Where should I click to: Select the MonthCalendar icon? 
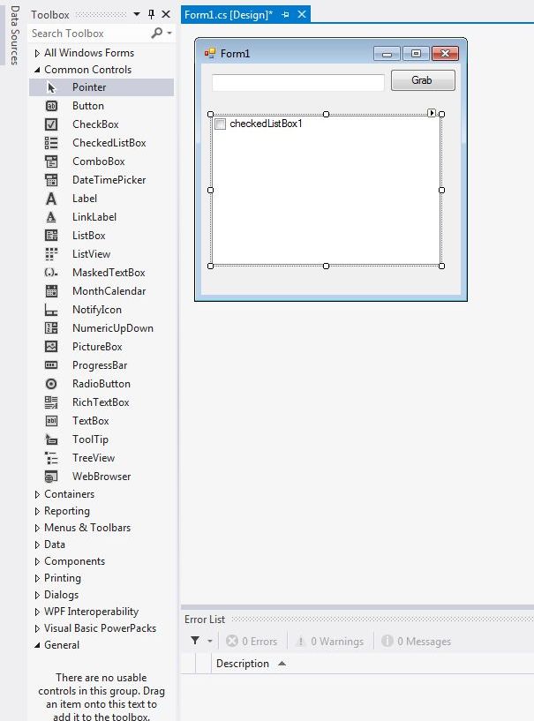pos(51,291)
